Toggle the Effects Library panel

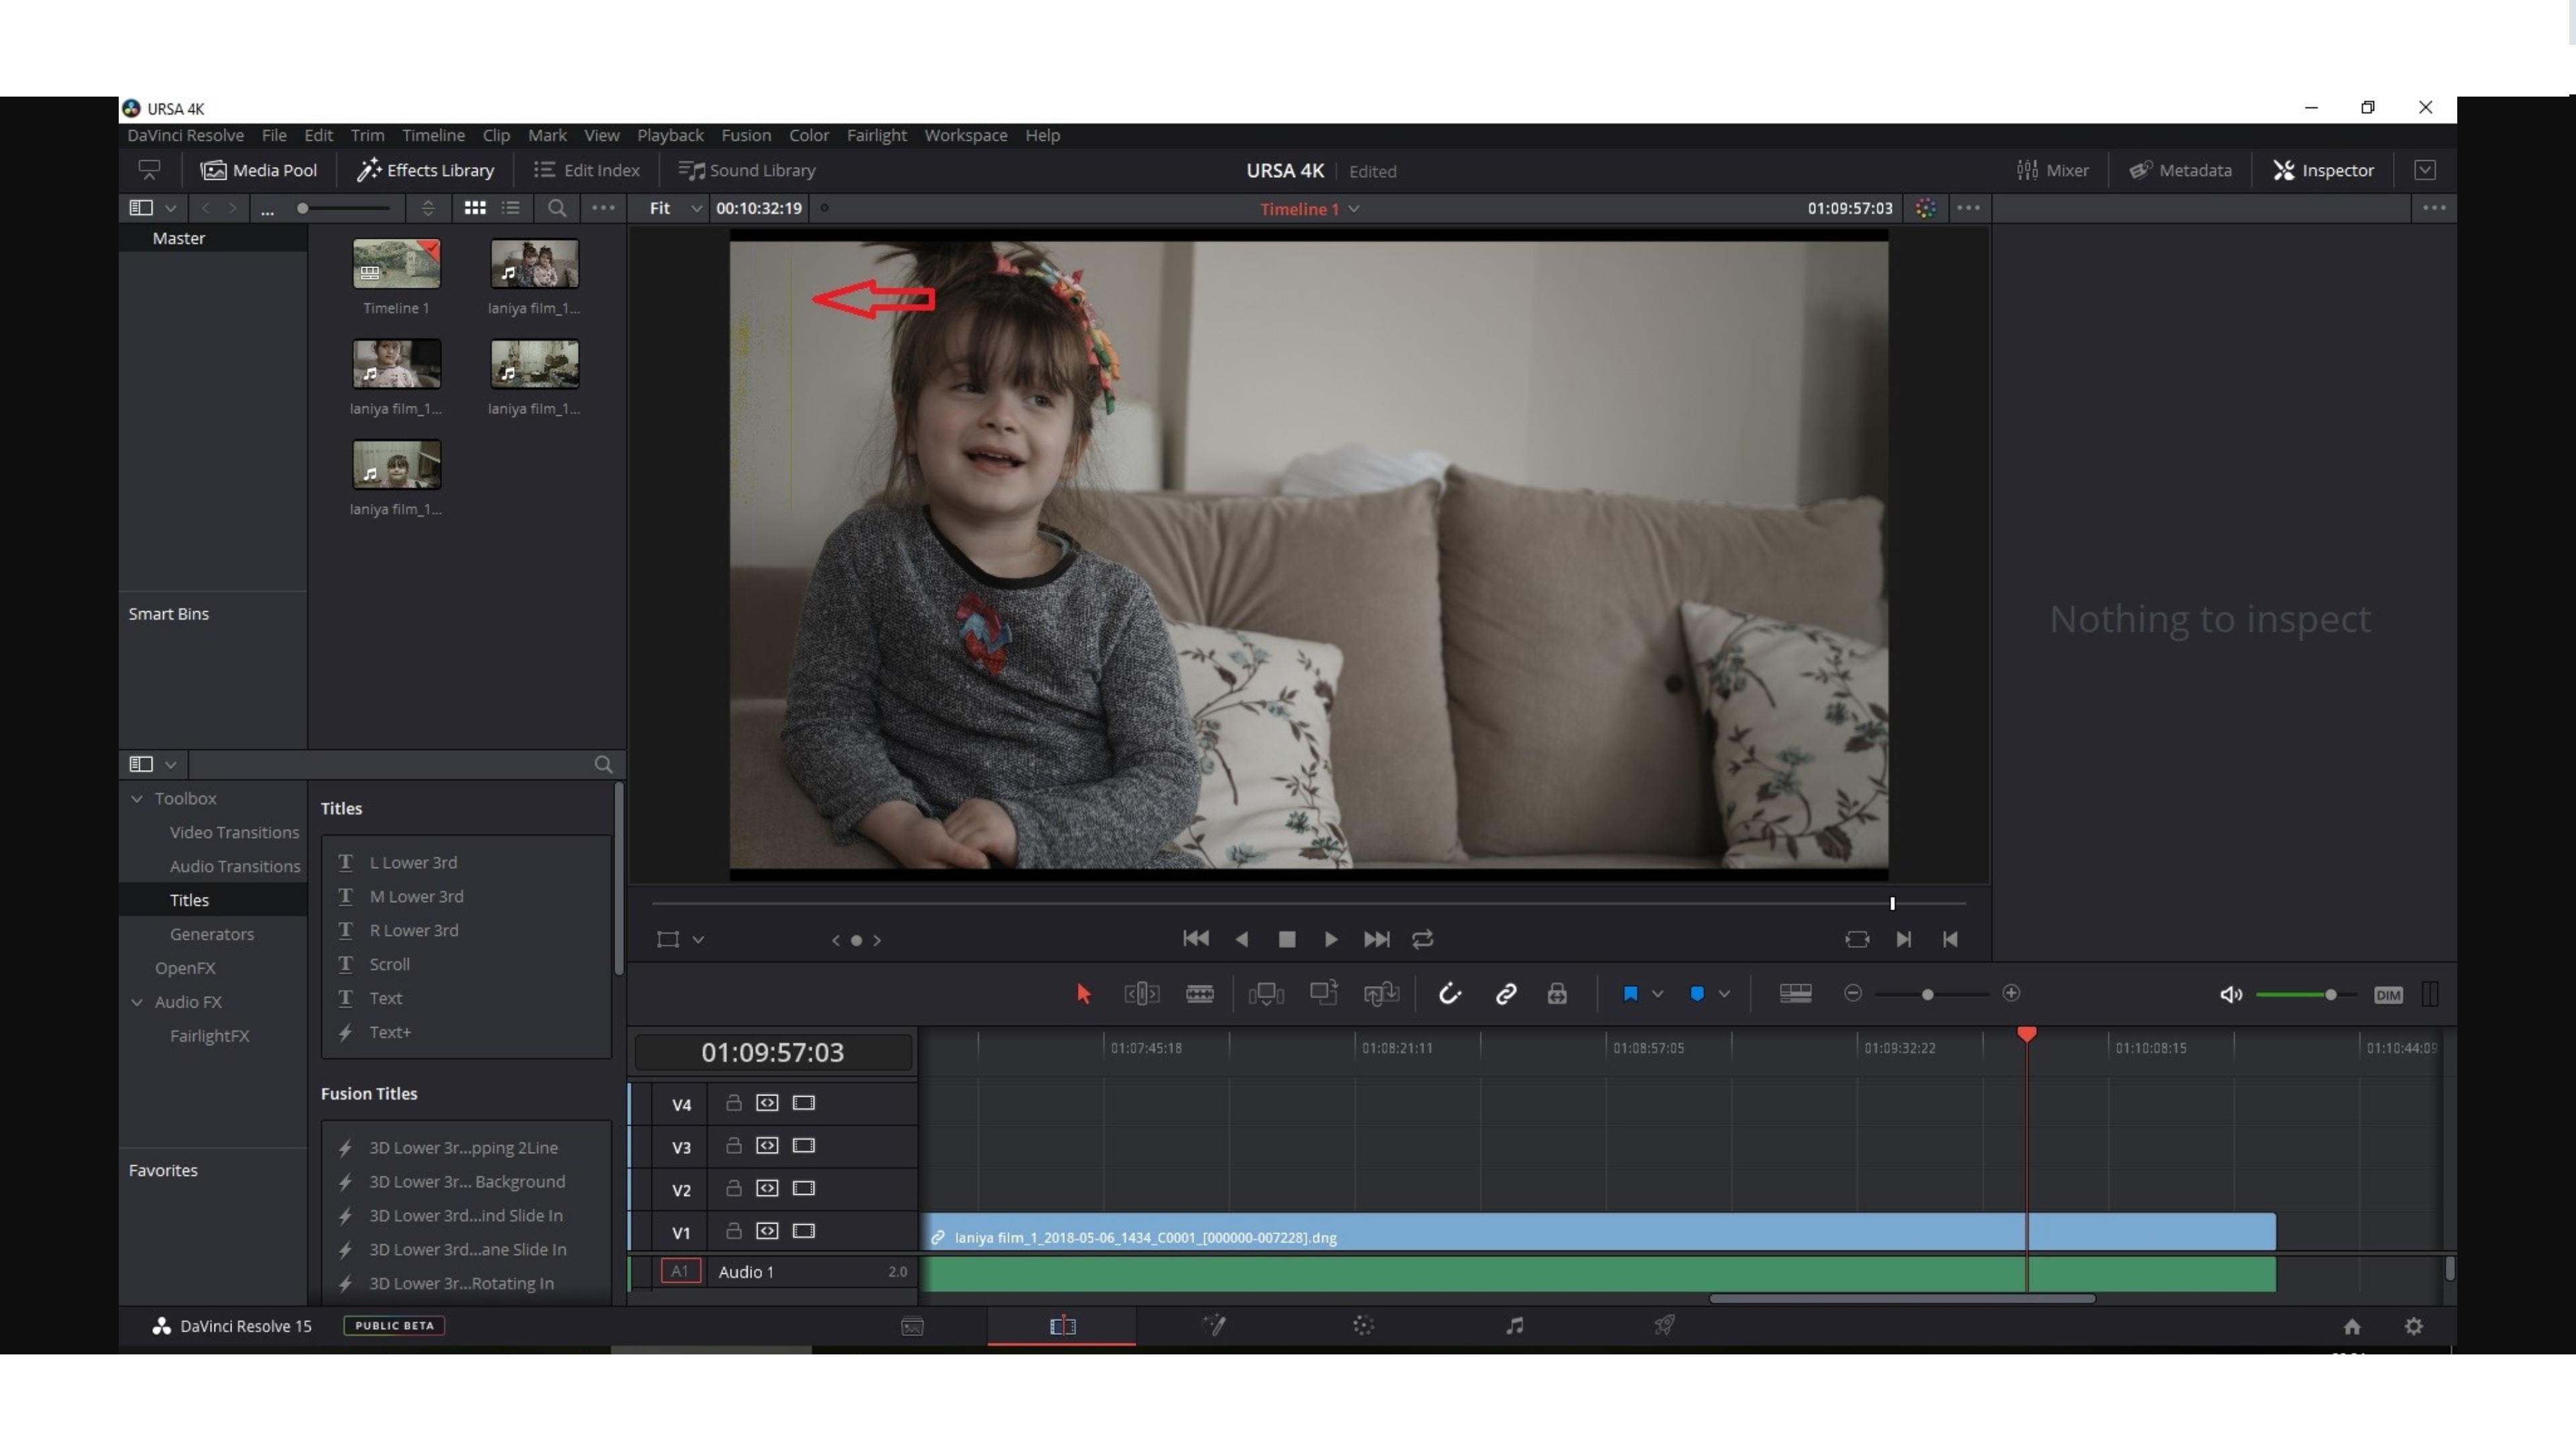point(425,170)
